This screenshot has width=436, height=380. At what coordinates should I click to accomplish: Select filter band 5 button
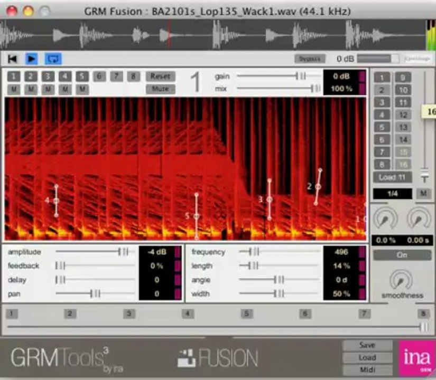[82, 76]
